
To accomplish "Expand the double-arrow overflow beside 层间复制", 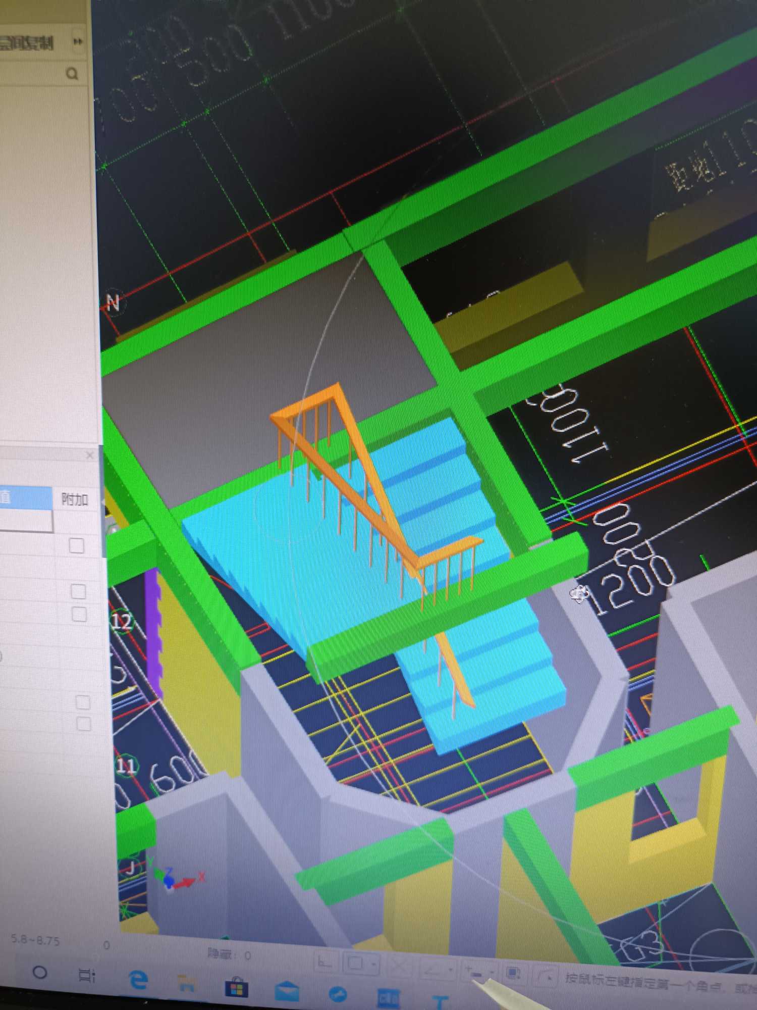I will point(78,42).
